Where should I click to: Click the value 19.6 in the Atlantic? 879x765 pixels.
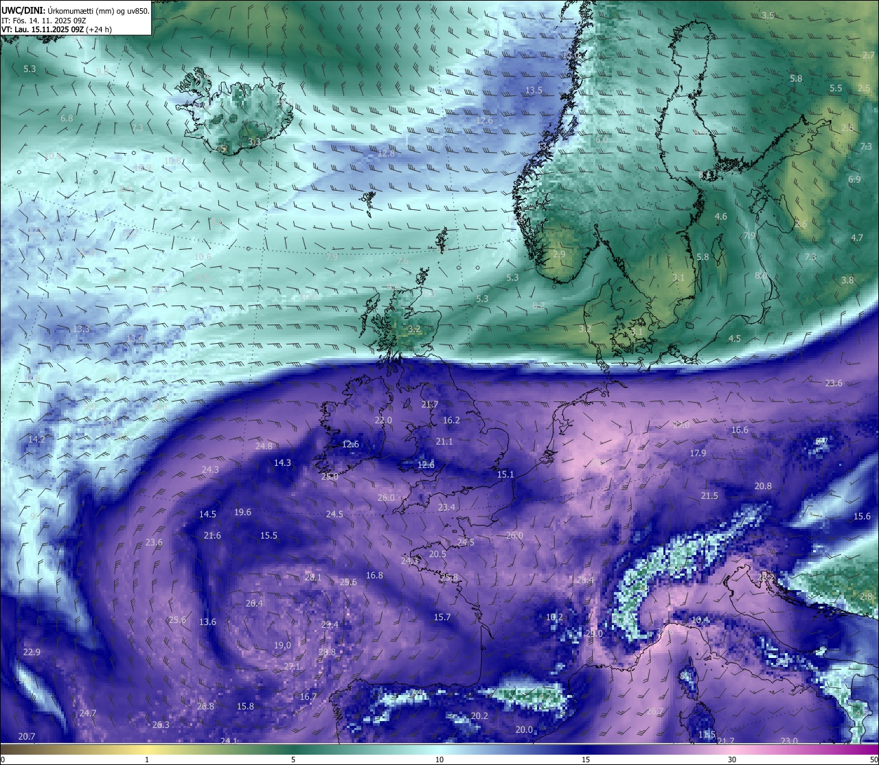(x=242, y=512)
